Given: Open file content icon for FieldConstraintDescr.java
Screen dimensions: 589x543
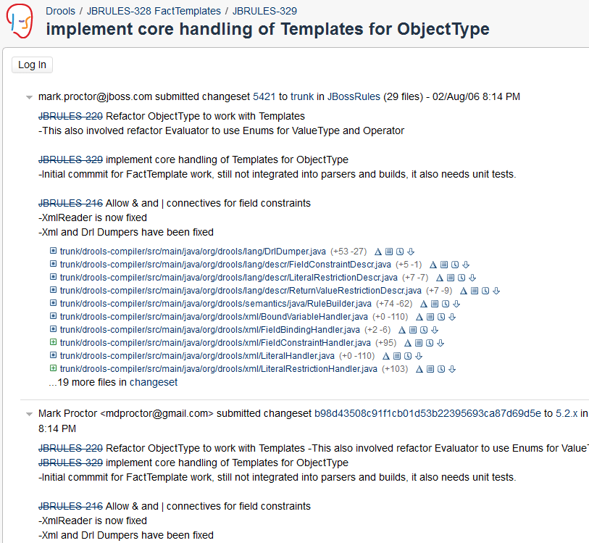Looking at the screenshot, I should [444, 265].
